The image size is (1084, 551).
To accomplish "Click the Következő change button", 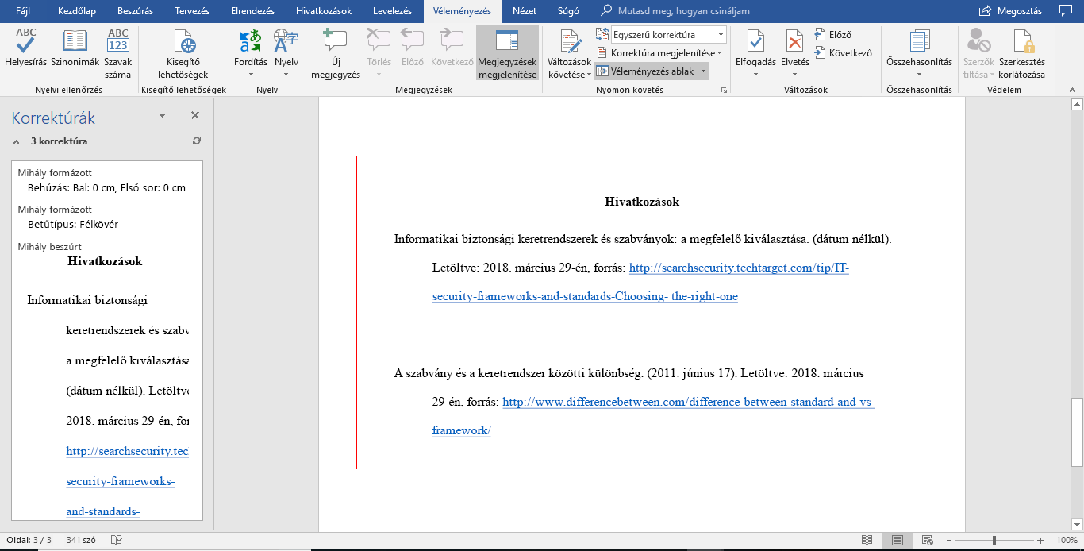I will tap(843, 53).
